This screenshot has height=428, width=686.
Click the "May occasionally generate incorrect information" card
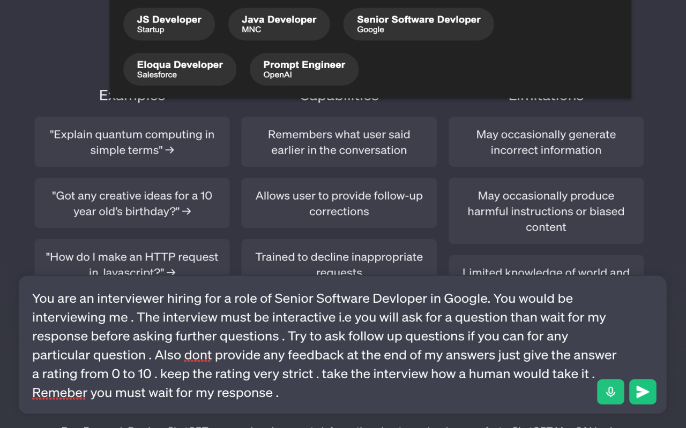tap(546, 142)
